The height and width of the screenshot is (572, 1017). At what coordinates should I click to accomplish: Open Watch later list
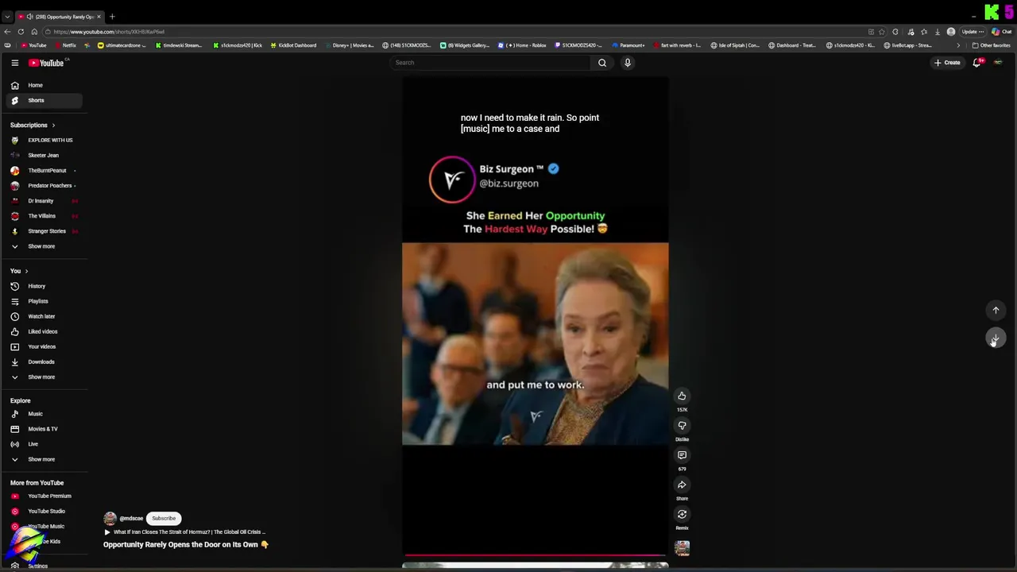44,316
